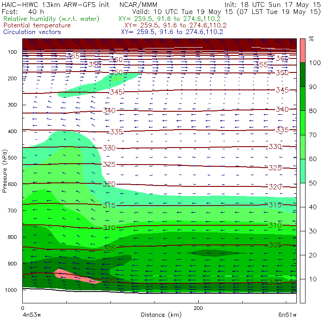The image size is (323, 323).
Task: Click the "340" contour label in the plot's left half
Action: point(109,110)
